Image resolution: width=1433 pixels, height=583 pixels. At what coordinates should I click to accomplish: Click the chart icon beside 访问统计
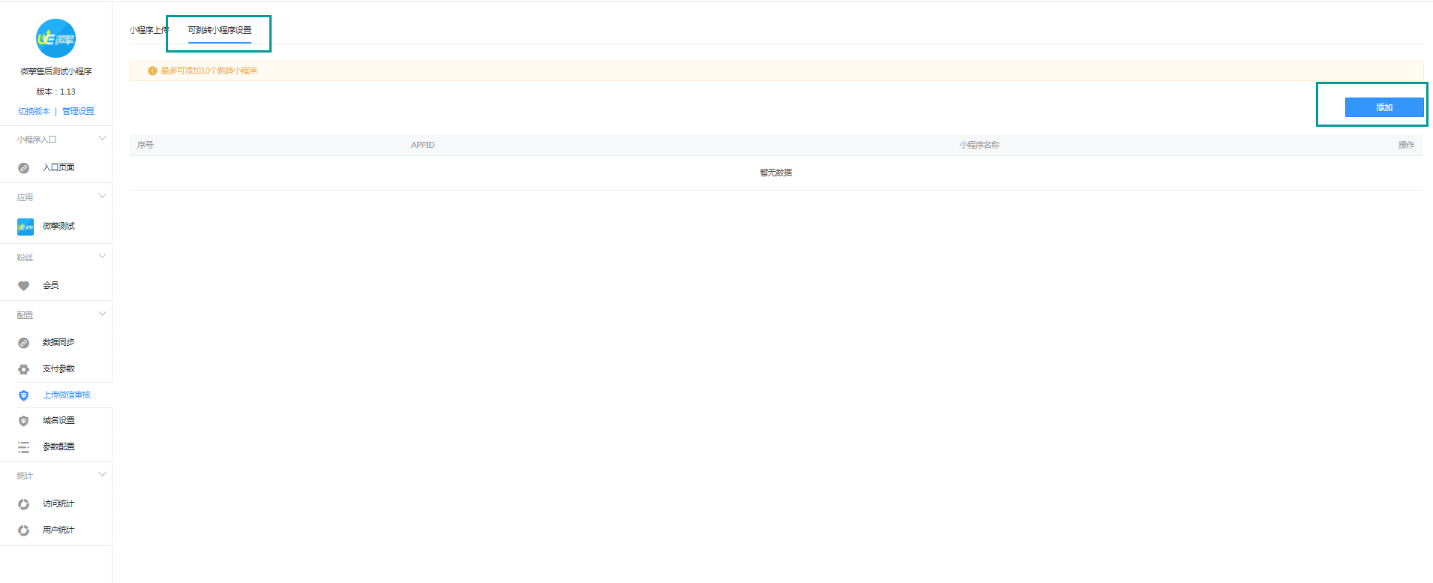(24, 504)
